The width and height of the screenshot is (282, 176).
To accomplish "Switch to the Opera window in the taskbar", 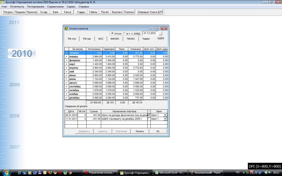I will 100,172.
